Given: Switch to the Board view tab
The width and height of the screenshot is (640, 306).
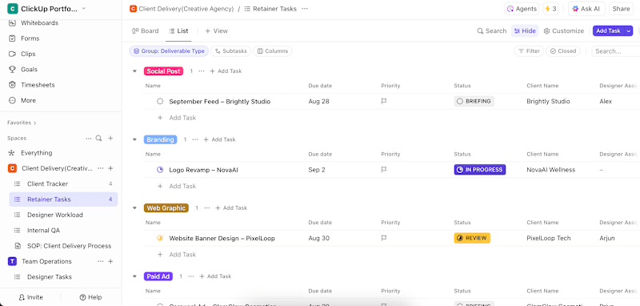Looking at the screenshot, I should coord(146,30).
